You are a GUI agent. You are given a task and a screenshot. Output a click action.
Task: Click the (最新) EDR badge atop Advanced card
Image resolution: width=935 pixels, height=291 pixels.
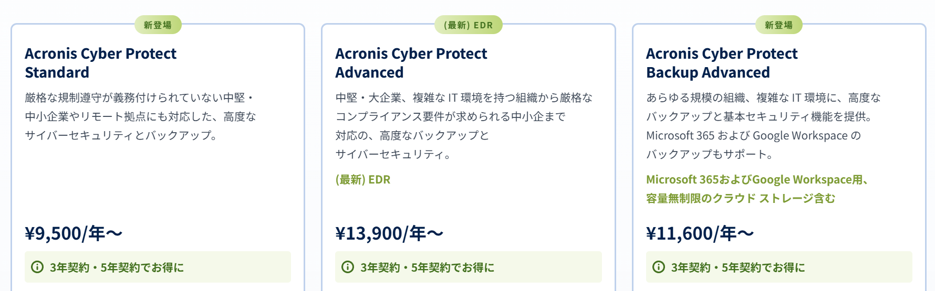pos(468,25)
